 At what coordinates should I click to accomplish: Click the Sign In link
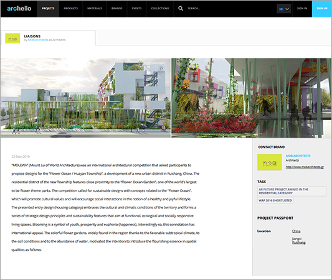coord(302,9)
